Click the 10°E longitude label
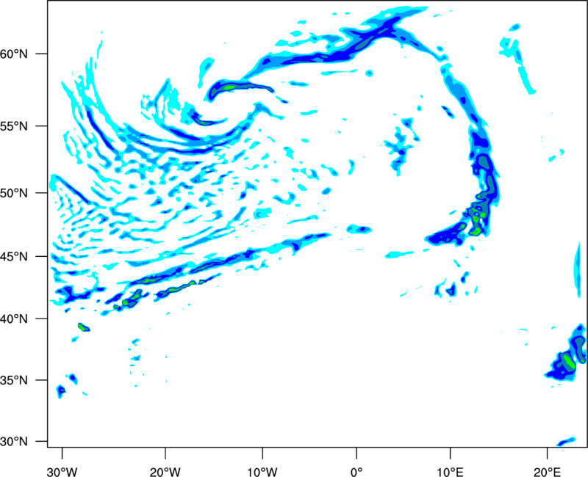This screenshot has height=477, width=588. 450,472
